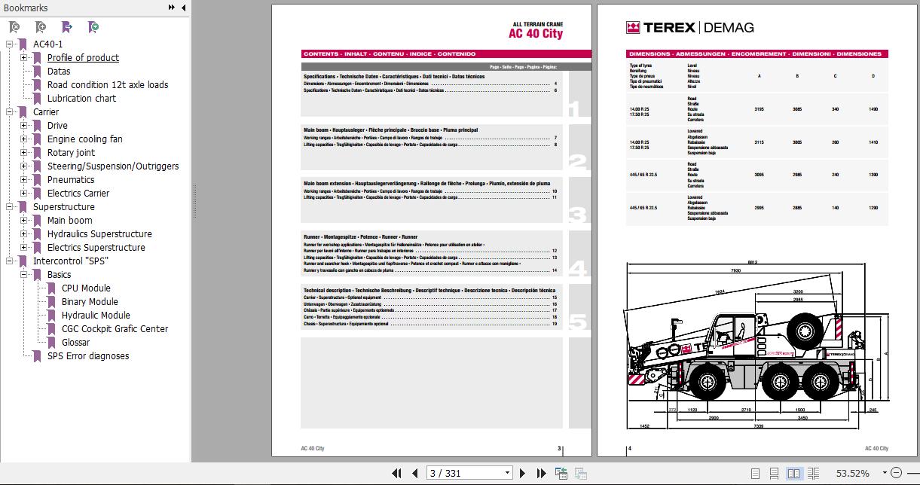Open the zoom level dropdown
This screenshot has height=485, width=920.
(885, 473)
